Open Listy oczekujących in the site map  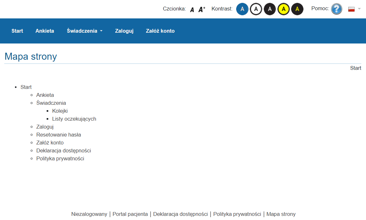(x=74, y=119)
